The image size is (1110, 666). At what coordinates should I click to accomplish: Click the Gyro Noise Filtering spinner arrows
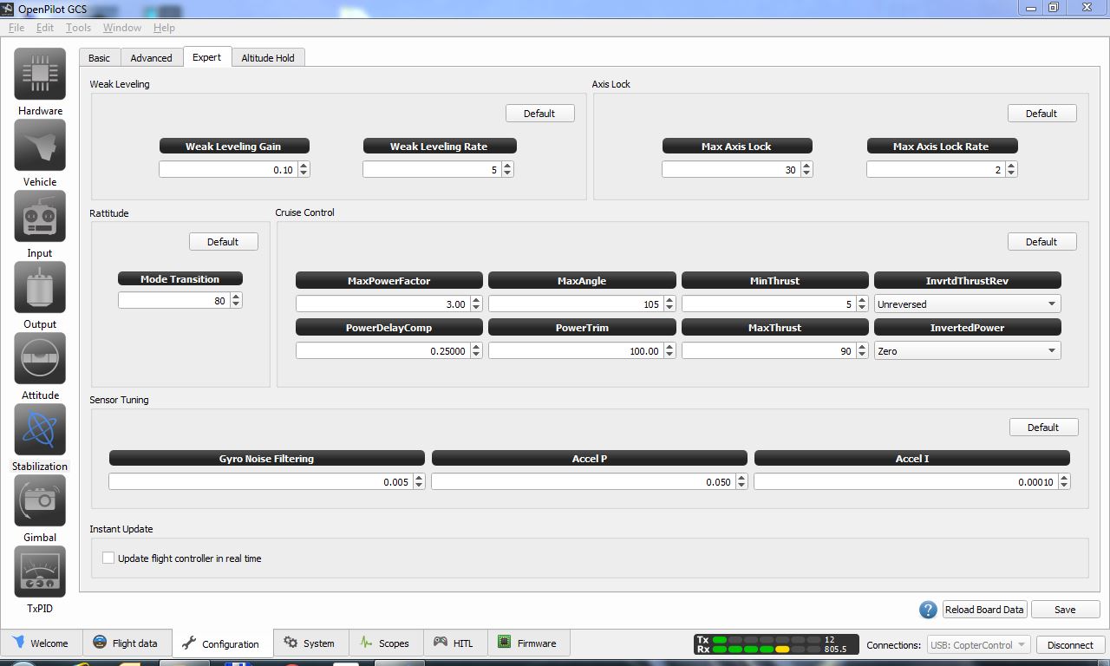419,482
